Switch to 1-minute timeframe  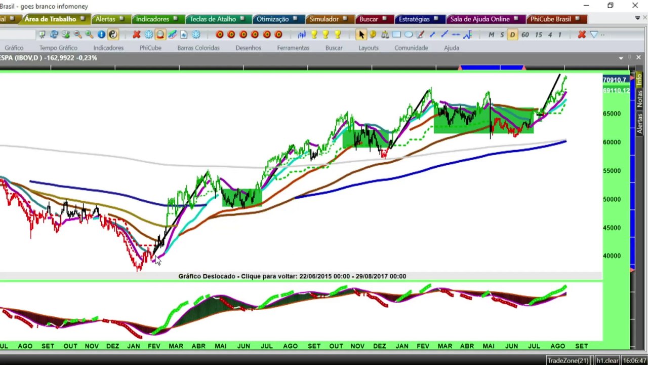[x=559, y=34]
